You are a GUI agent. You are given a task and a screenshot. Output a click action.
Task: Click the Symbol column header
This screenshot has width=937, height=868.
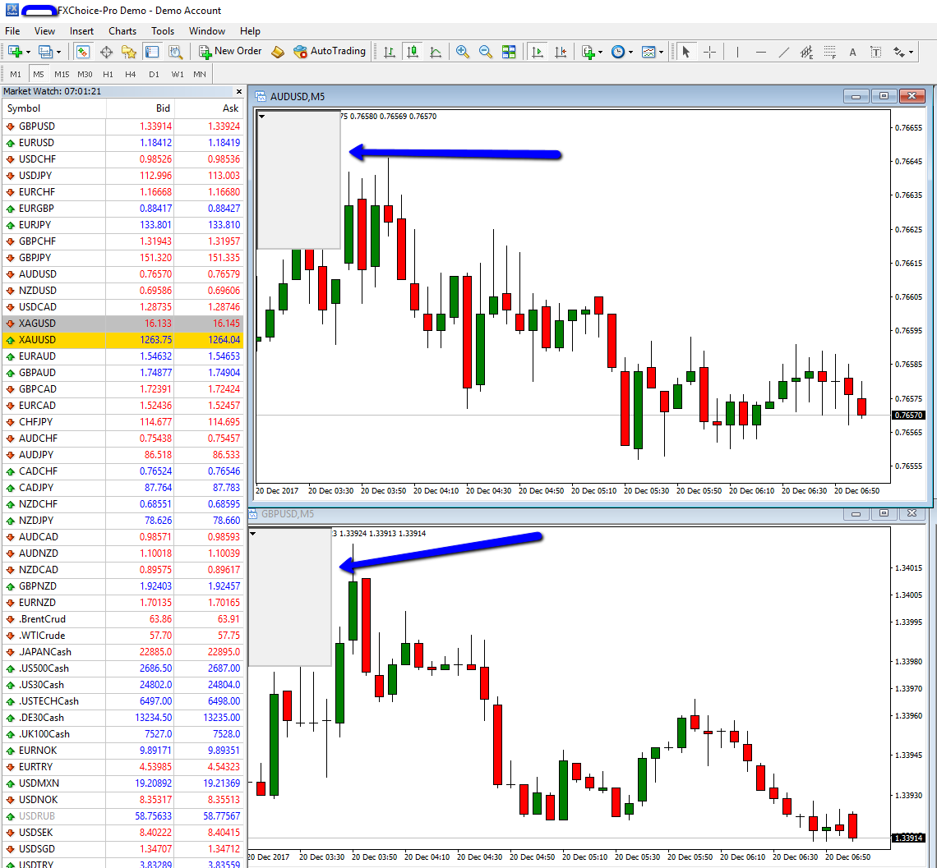[x=53, y=108]
